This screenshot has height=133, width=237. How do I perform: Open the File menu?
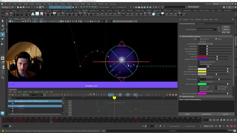[6, 4]
